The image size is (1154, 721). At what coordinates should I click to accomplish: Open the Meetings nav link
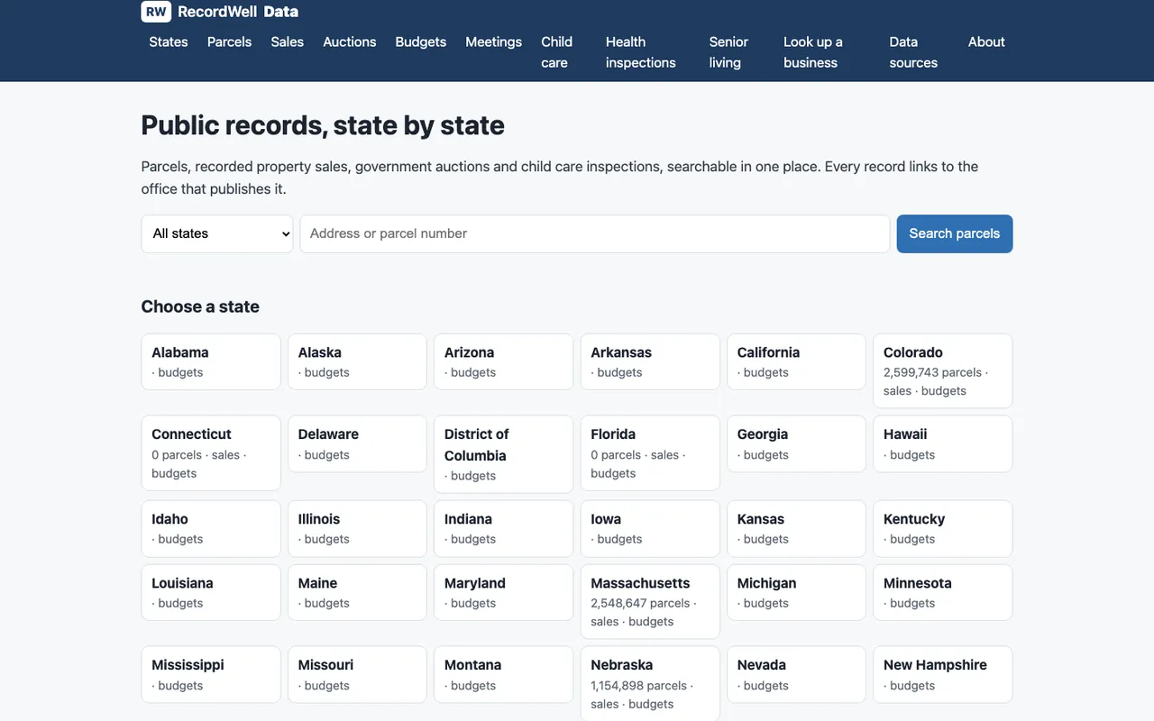click(493, 41)
